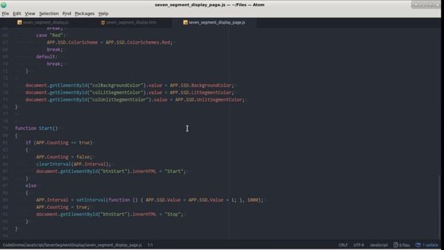Place cursor on the 'default:' line

tap(46, 57)
